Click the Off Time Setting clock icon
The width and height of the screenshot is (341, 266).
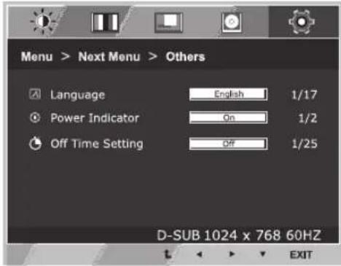coord(35,144)
